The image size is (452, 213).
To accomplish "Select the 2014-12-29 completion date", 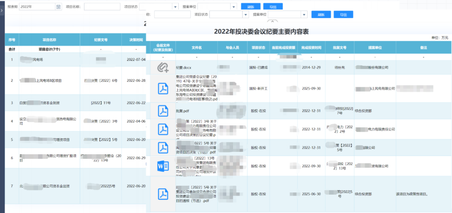I will [311, 68].
